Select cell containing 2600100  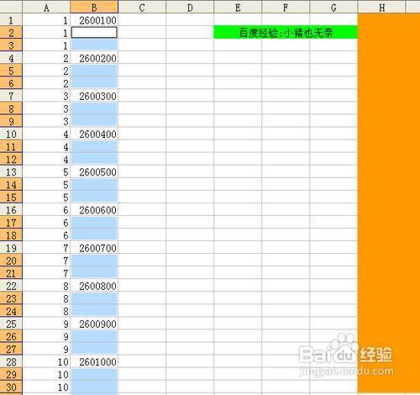point(94,20)
